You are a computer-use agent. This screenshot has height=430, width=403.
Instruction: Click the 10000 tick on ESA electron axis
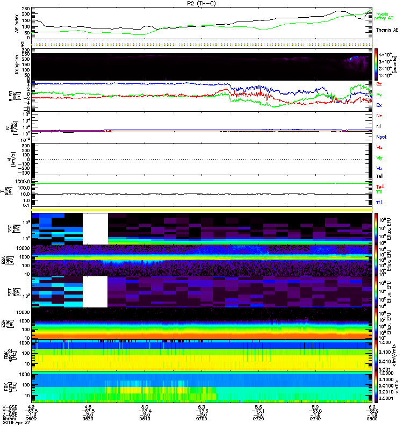coord(23,312)
